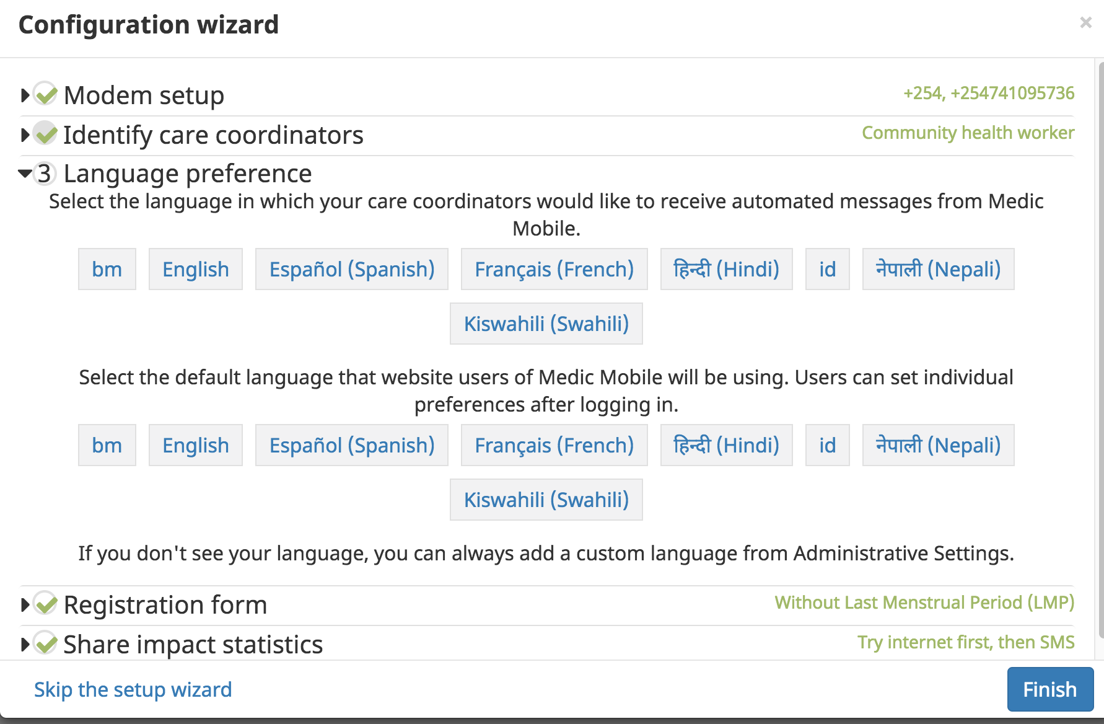The image size is (1104, 724).
Task: Click the checkmark icon for Share impact statistics
Action: 44,644
